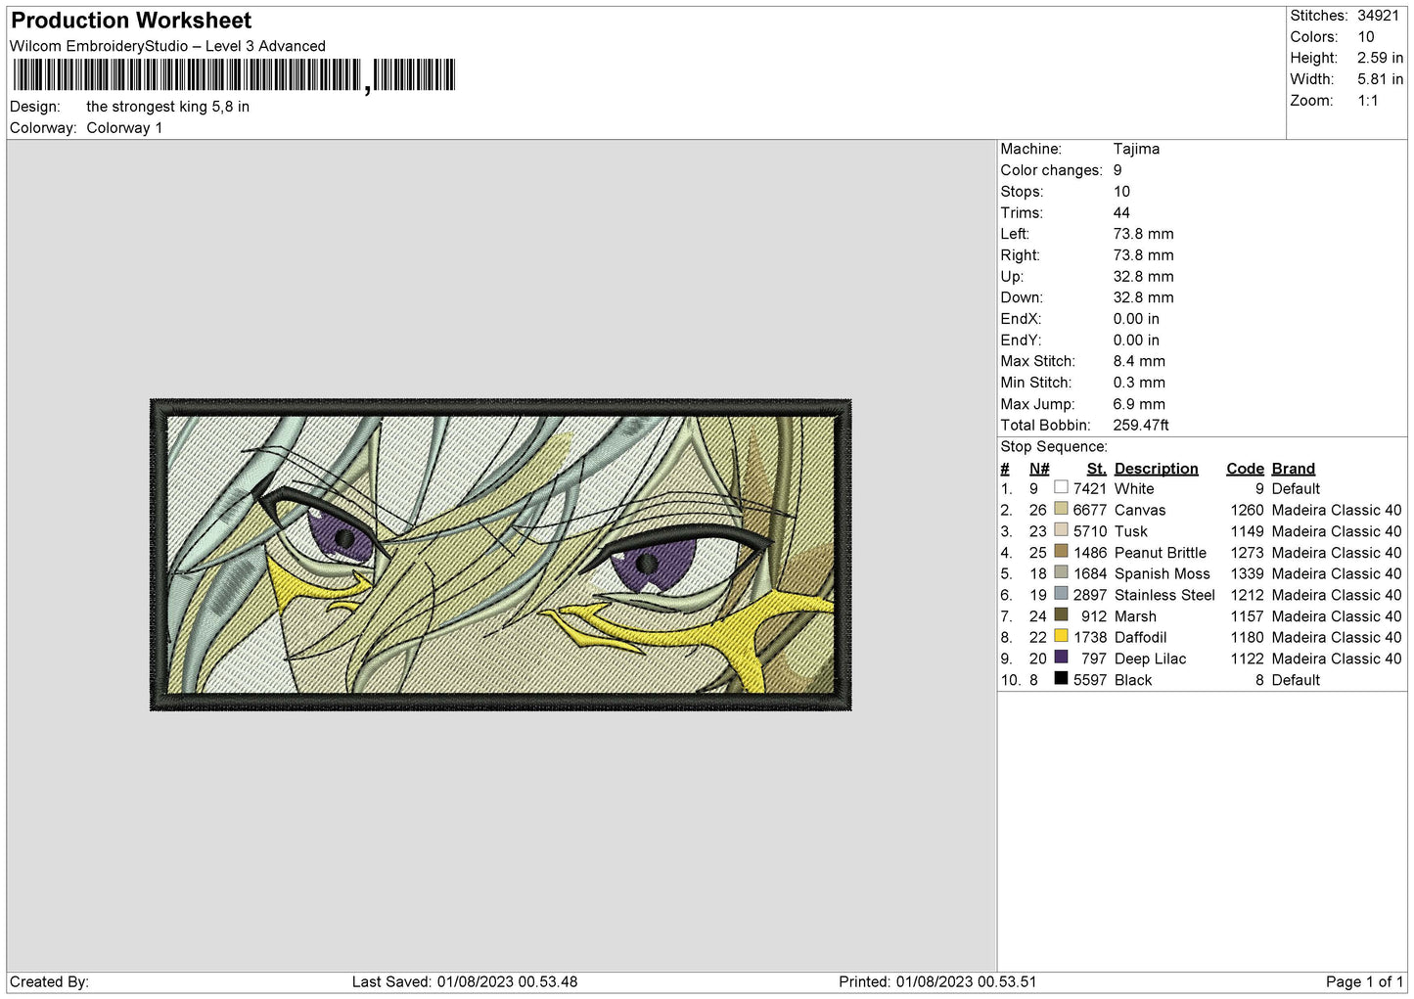
Task: Click 'Madeira Classic 40' brand in Marsh row
Action: 1337,616
